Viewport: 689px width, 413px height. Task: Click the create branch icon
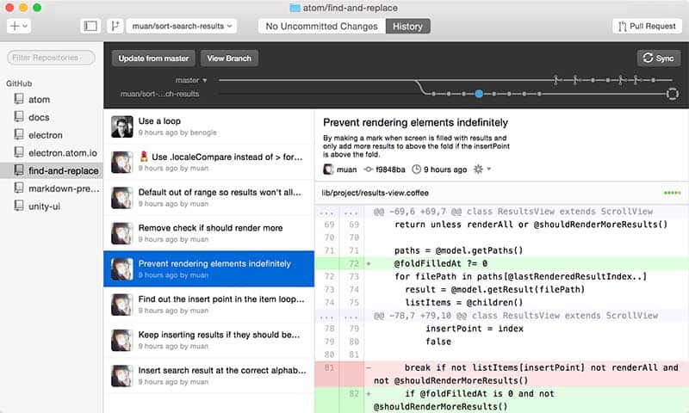point(115,26)
